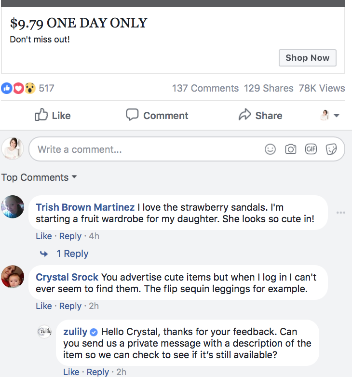Open Crystal Srock's profile link
Image resolution: width=352 pixels, height=377 pixels.
pyautogui.click(x=67, y=277)
